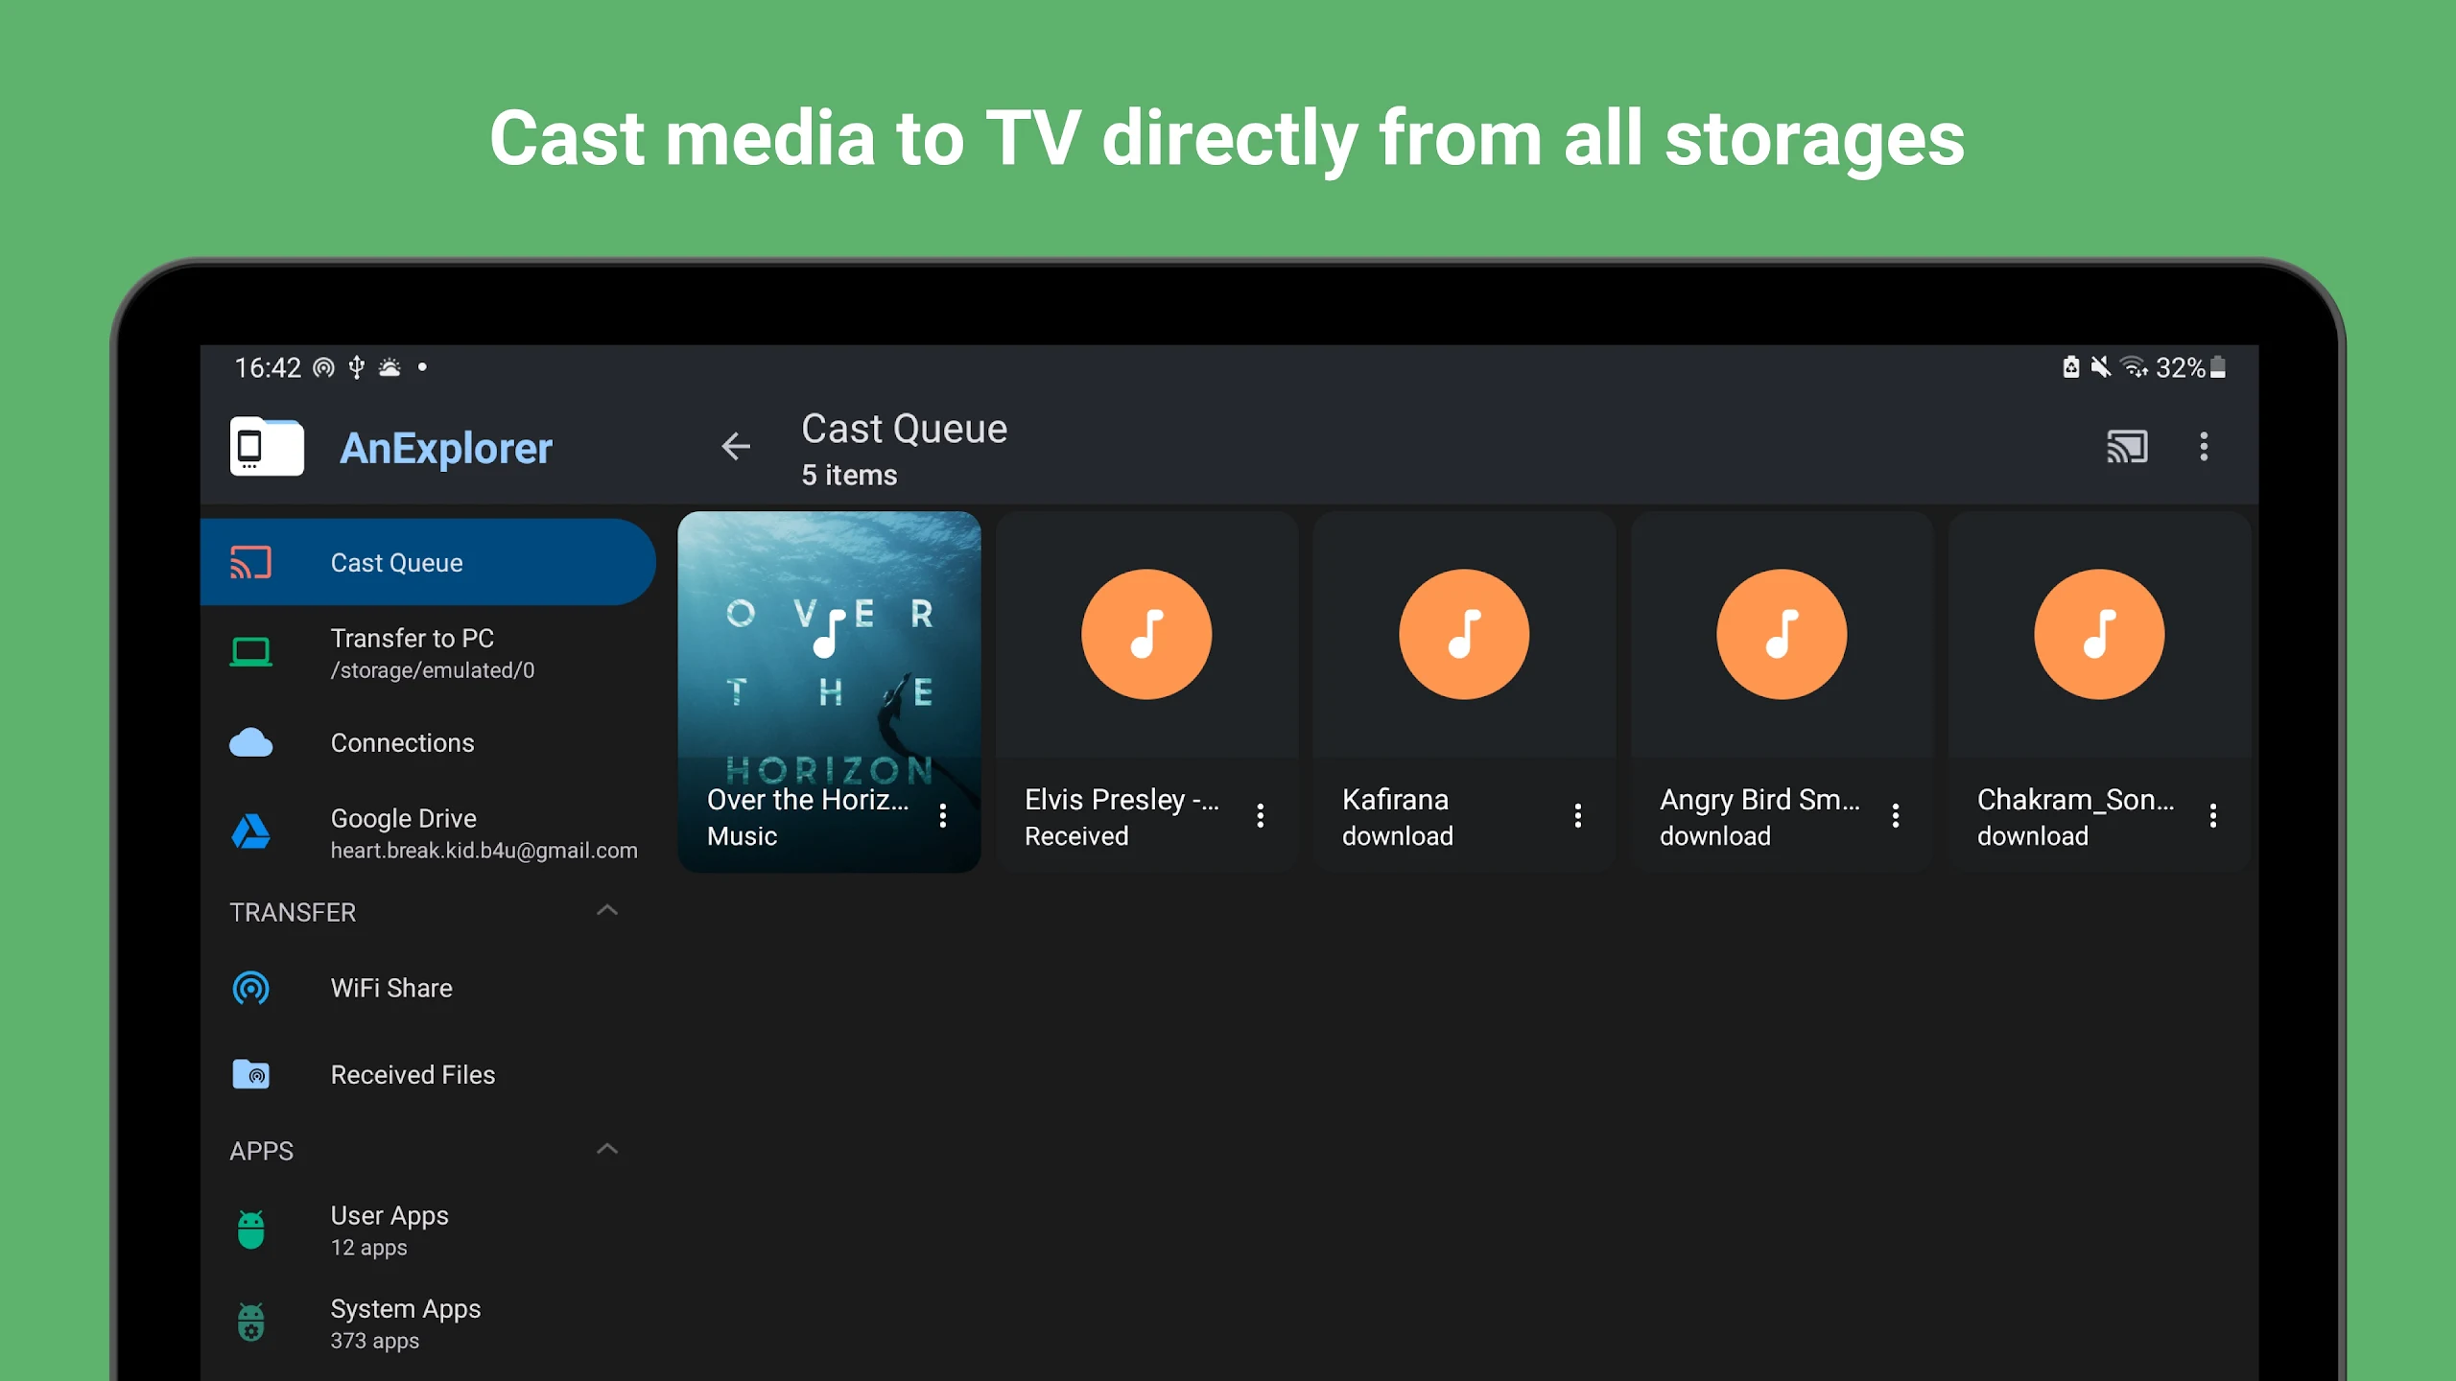The height and width of the screenshot is (1381, 2456).
Task: Collapse the APPS section chevron
Action: tap(606, 1149)
